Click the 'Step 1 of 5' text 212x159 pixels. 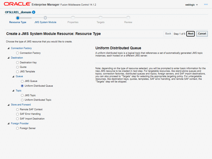coord(179,34)
